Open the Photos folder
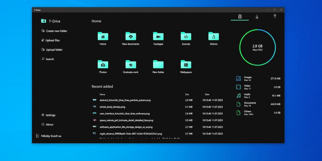This screenshot has width=322, height=161. coord(103,64)
